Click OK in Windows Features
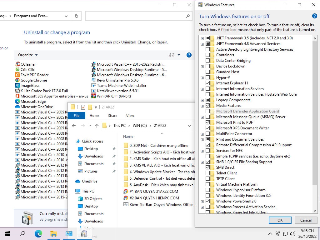 pyautogui.click(x=280, y=220)
